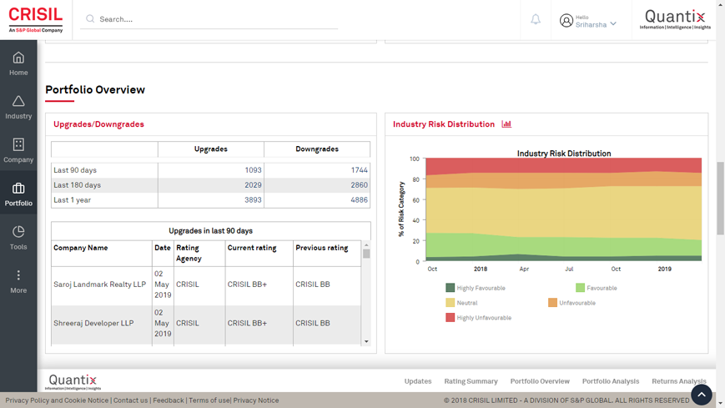The width and height of the screenshot is (725, 408).
Task: Open the notifications bell
Action: click(x=536, y=19)
